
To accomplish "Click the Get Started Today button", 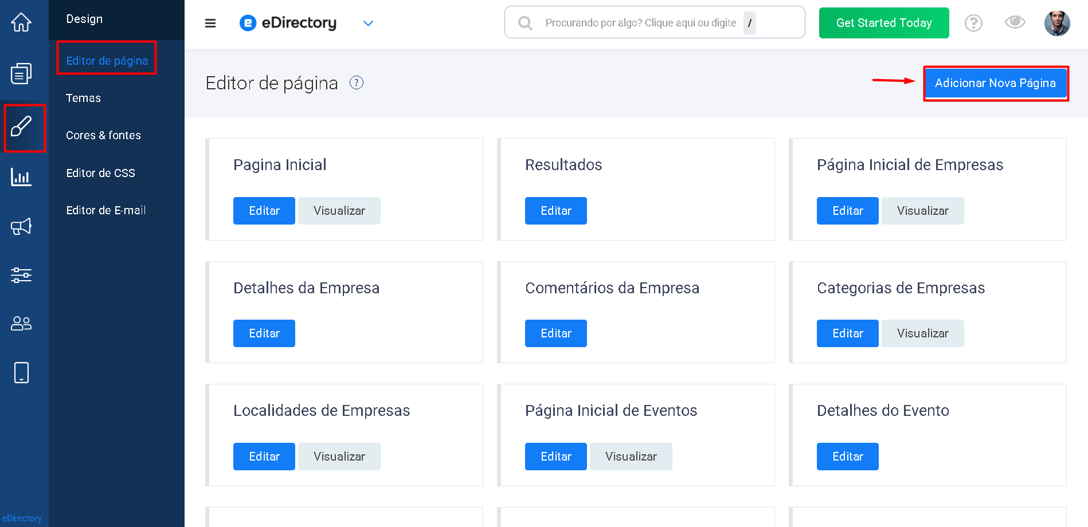I will tap(884, 23).
